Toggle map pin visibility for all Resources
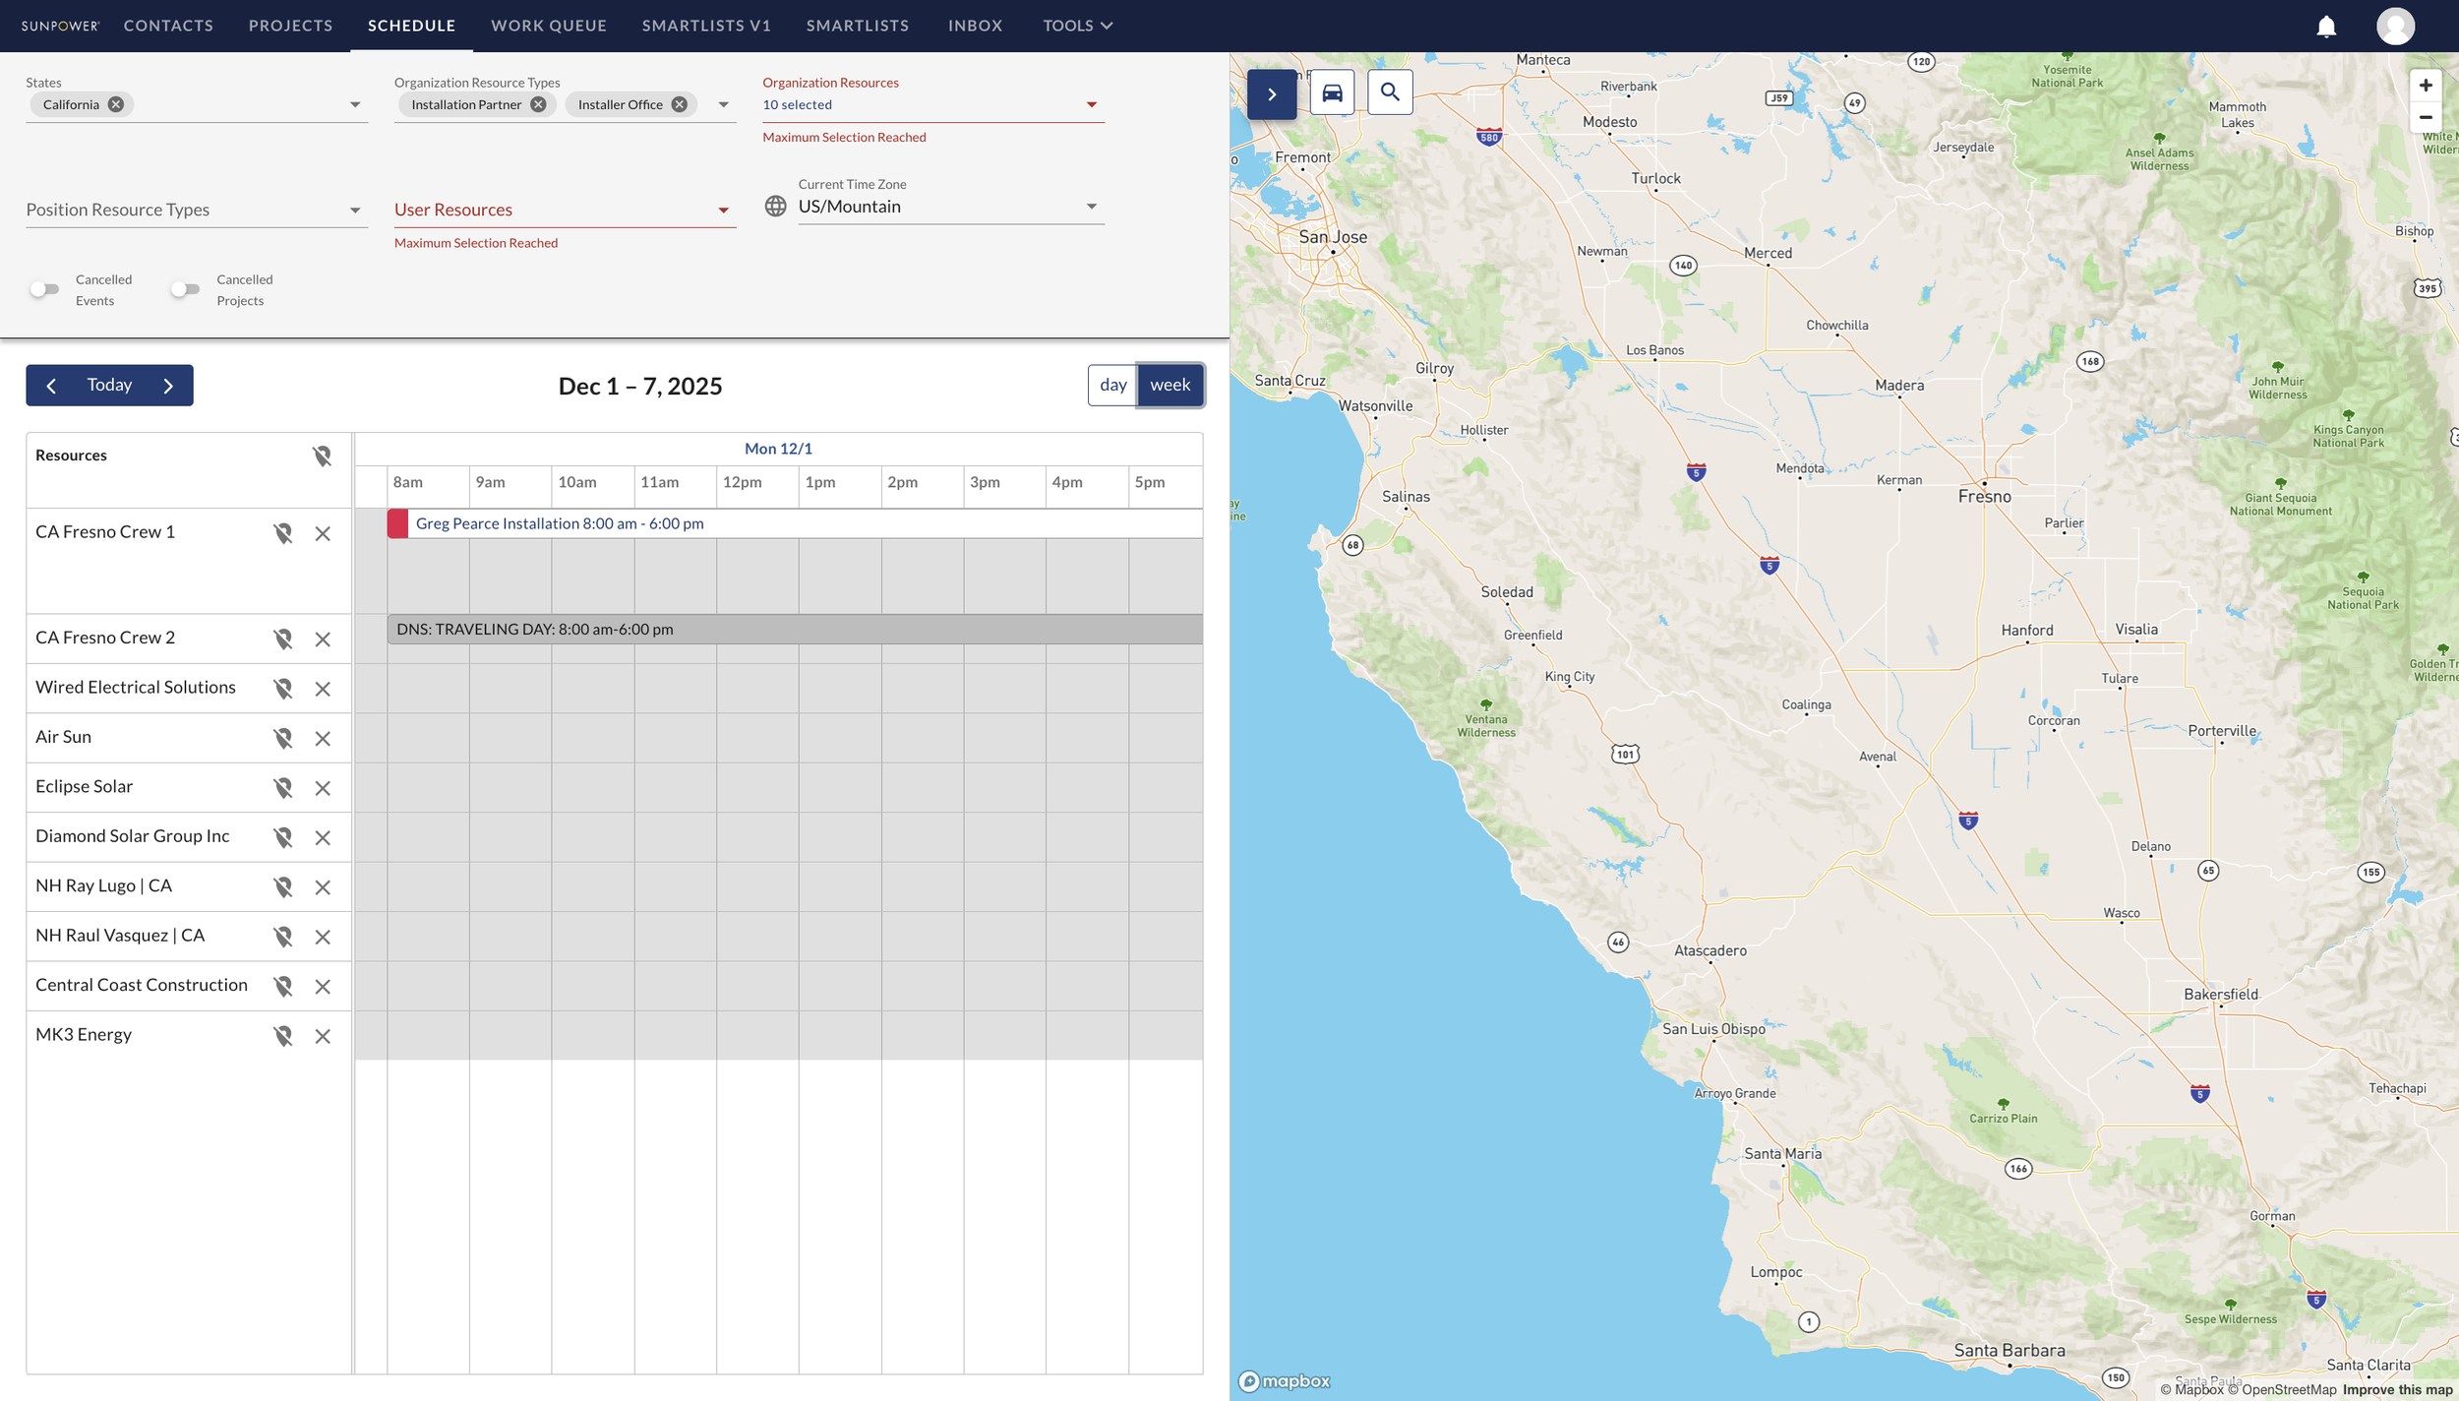The height and width of the screenshot is (1401, 2459). point(323,456)
